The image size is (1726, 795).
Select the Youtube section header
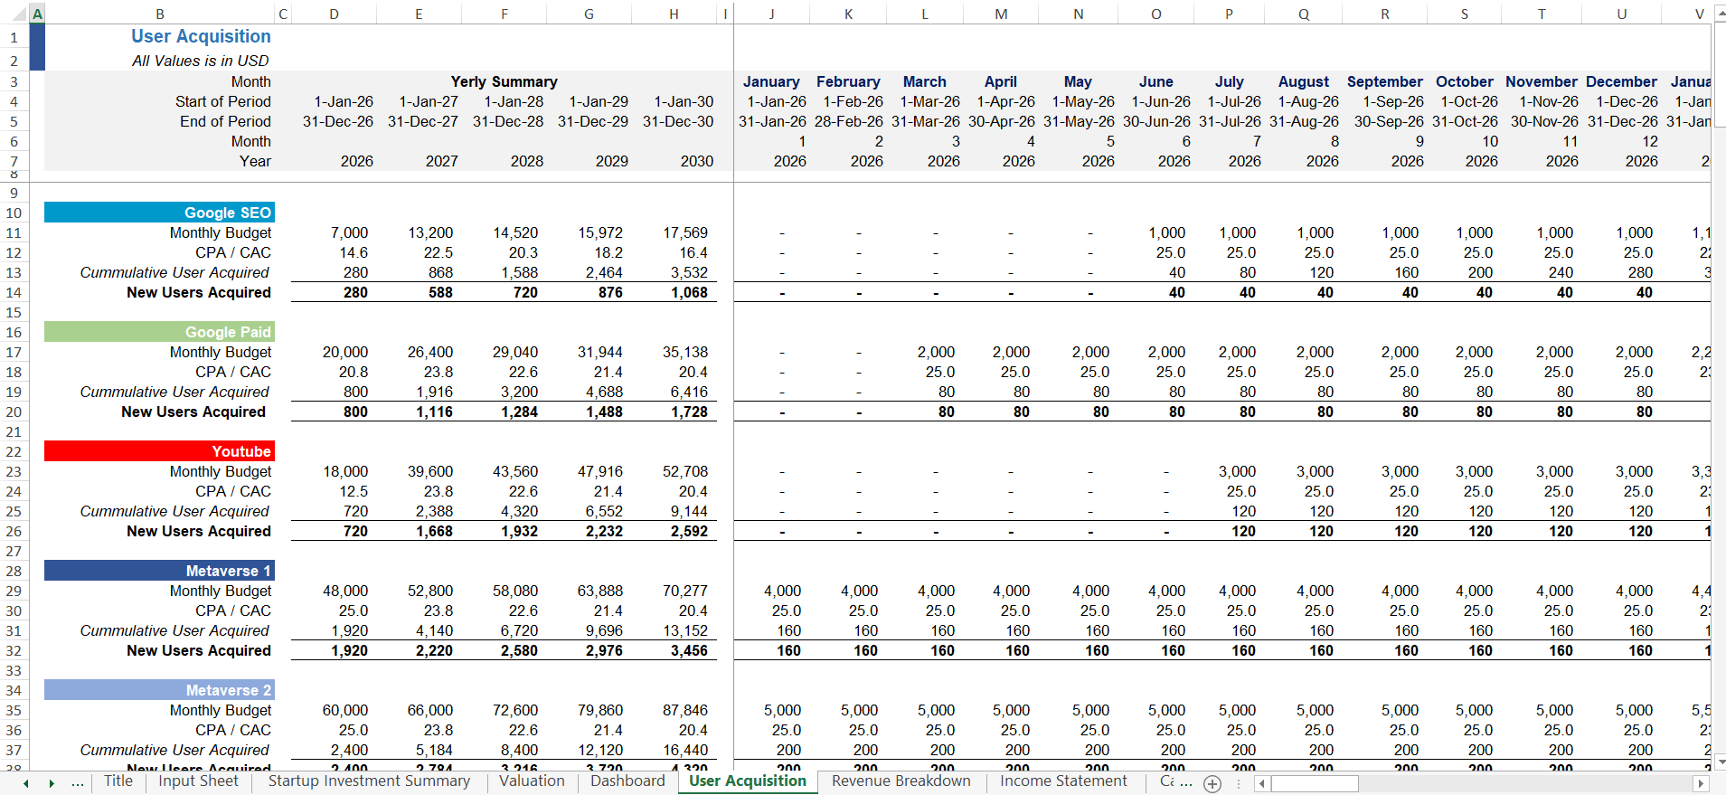pyautogui.click(x=159, y=451)
